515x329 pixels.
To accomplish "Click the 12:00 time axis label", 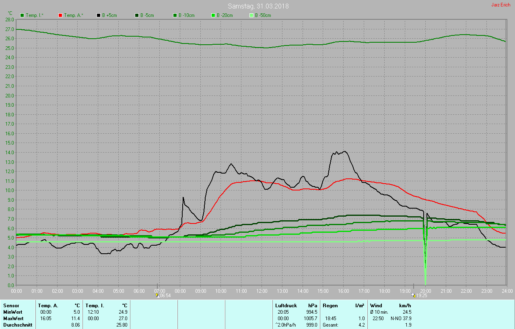I will click(262, 291).
